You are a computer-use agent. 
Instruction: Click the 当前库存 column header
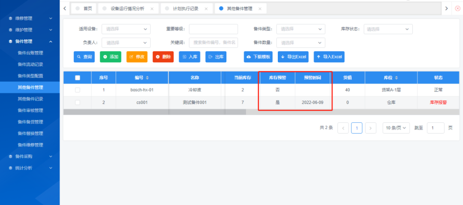click(242, 78)
